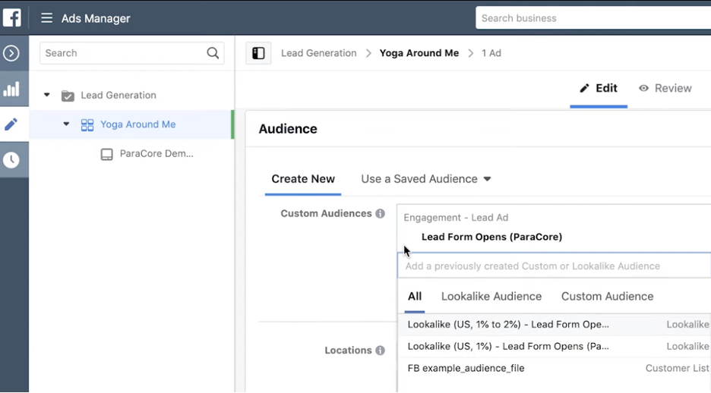Click the magnifier icon in campaign search

[x=213, y=53]
